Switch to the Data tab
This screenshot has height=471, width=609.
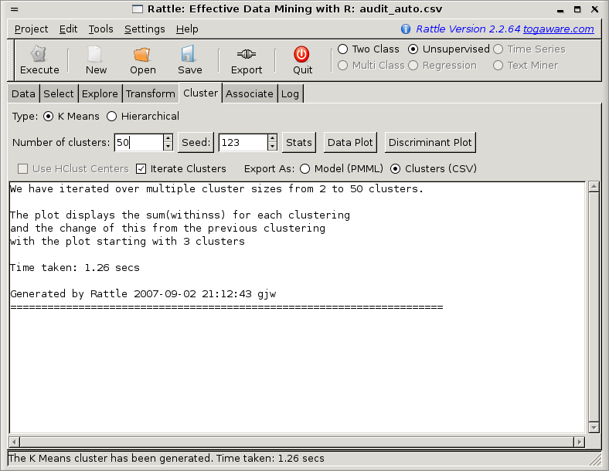click(x=23, y=94)
